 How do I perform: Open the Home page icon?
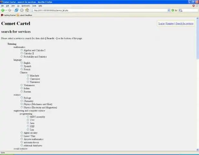(27, 10)
